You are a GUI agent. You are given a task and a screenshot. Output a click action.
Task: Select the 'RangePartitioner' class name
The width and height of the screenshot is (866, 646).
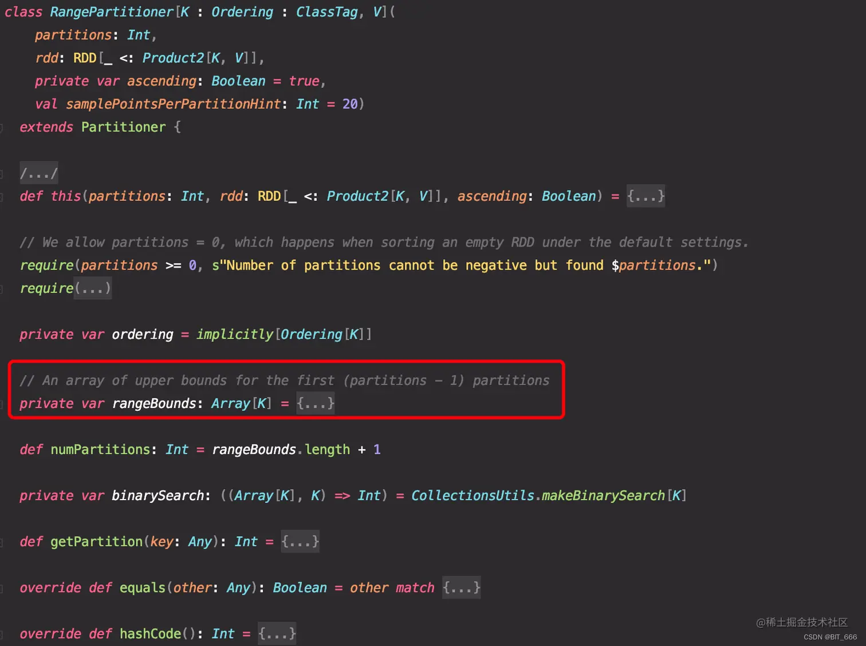point(112,11)
